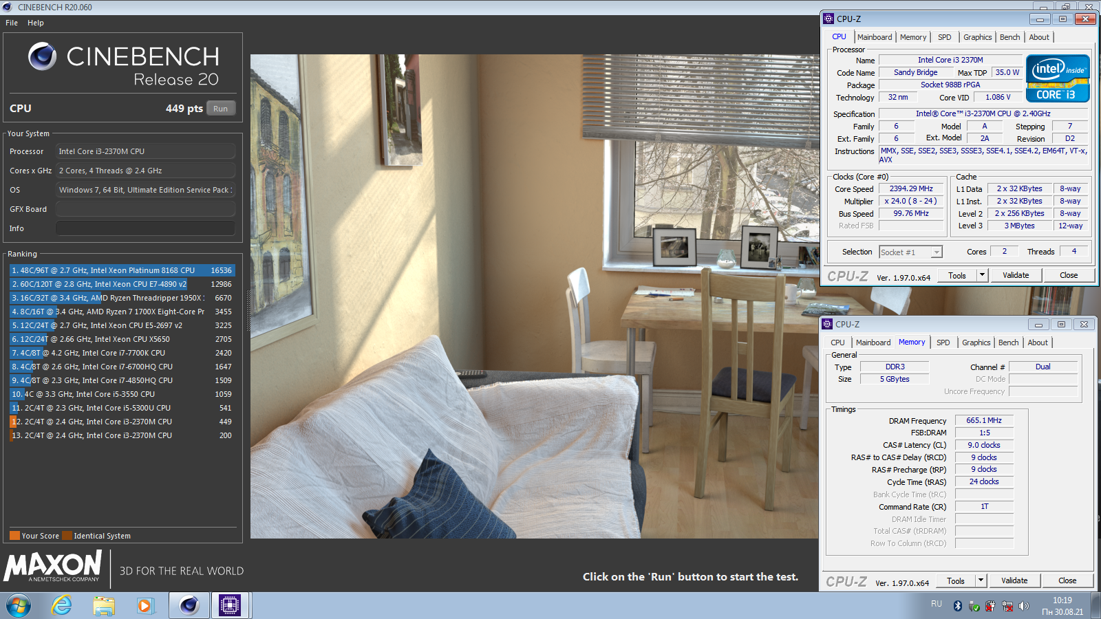
Task: Click Validate button in upper CPU-Z
Action: point(1016,275)
